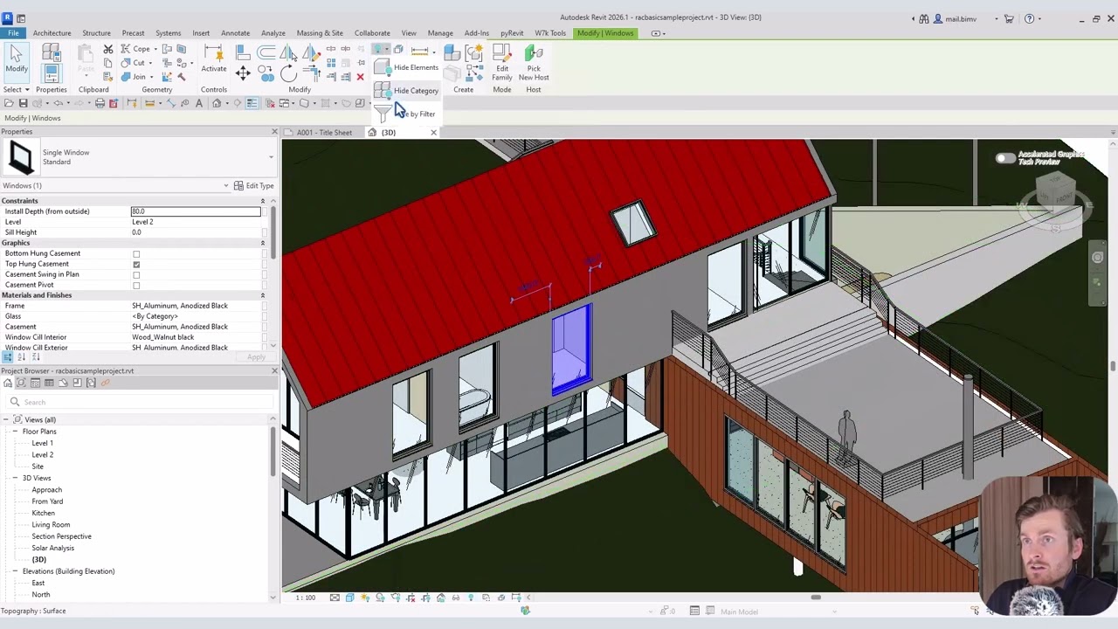Choose Hide Category from dropdown
The height and width of the screenshot is (629, 1118).
(407, 90)
